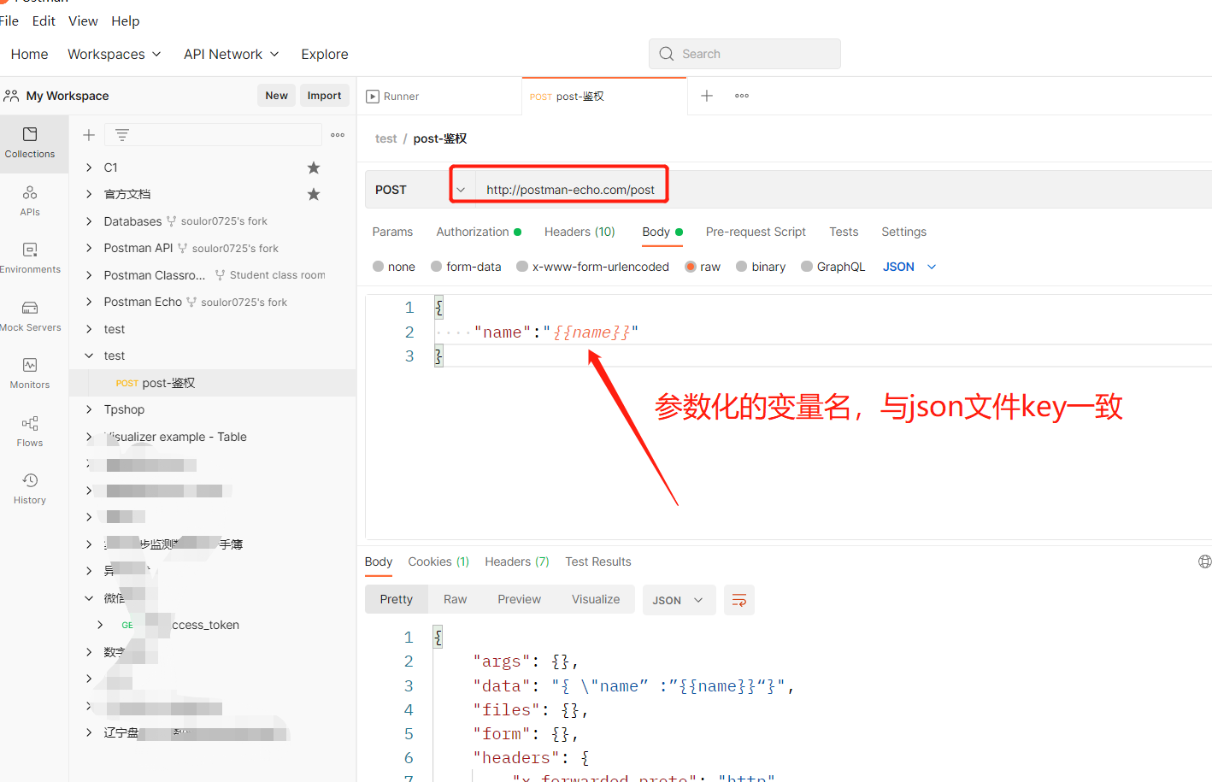
Task: Switch to the request Settings tab
Action: coord(903,232)
